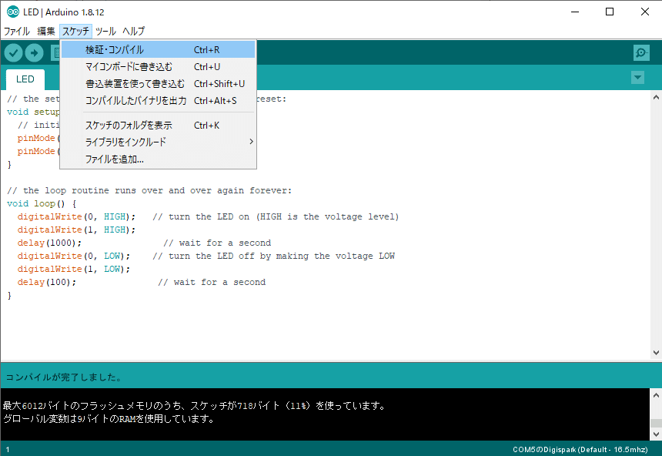The image size is (662, 456).
Task: Click the Upload arrow toolbar icon
Action: point(34,53)
